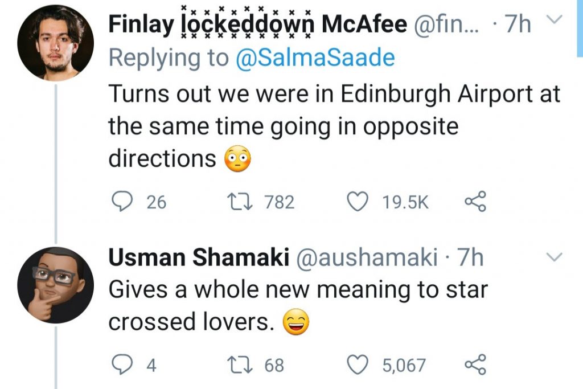Reply to Finlay McAfee's tweet
The width and height of the screenshot is (583, 389).
point(120,202)
